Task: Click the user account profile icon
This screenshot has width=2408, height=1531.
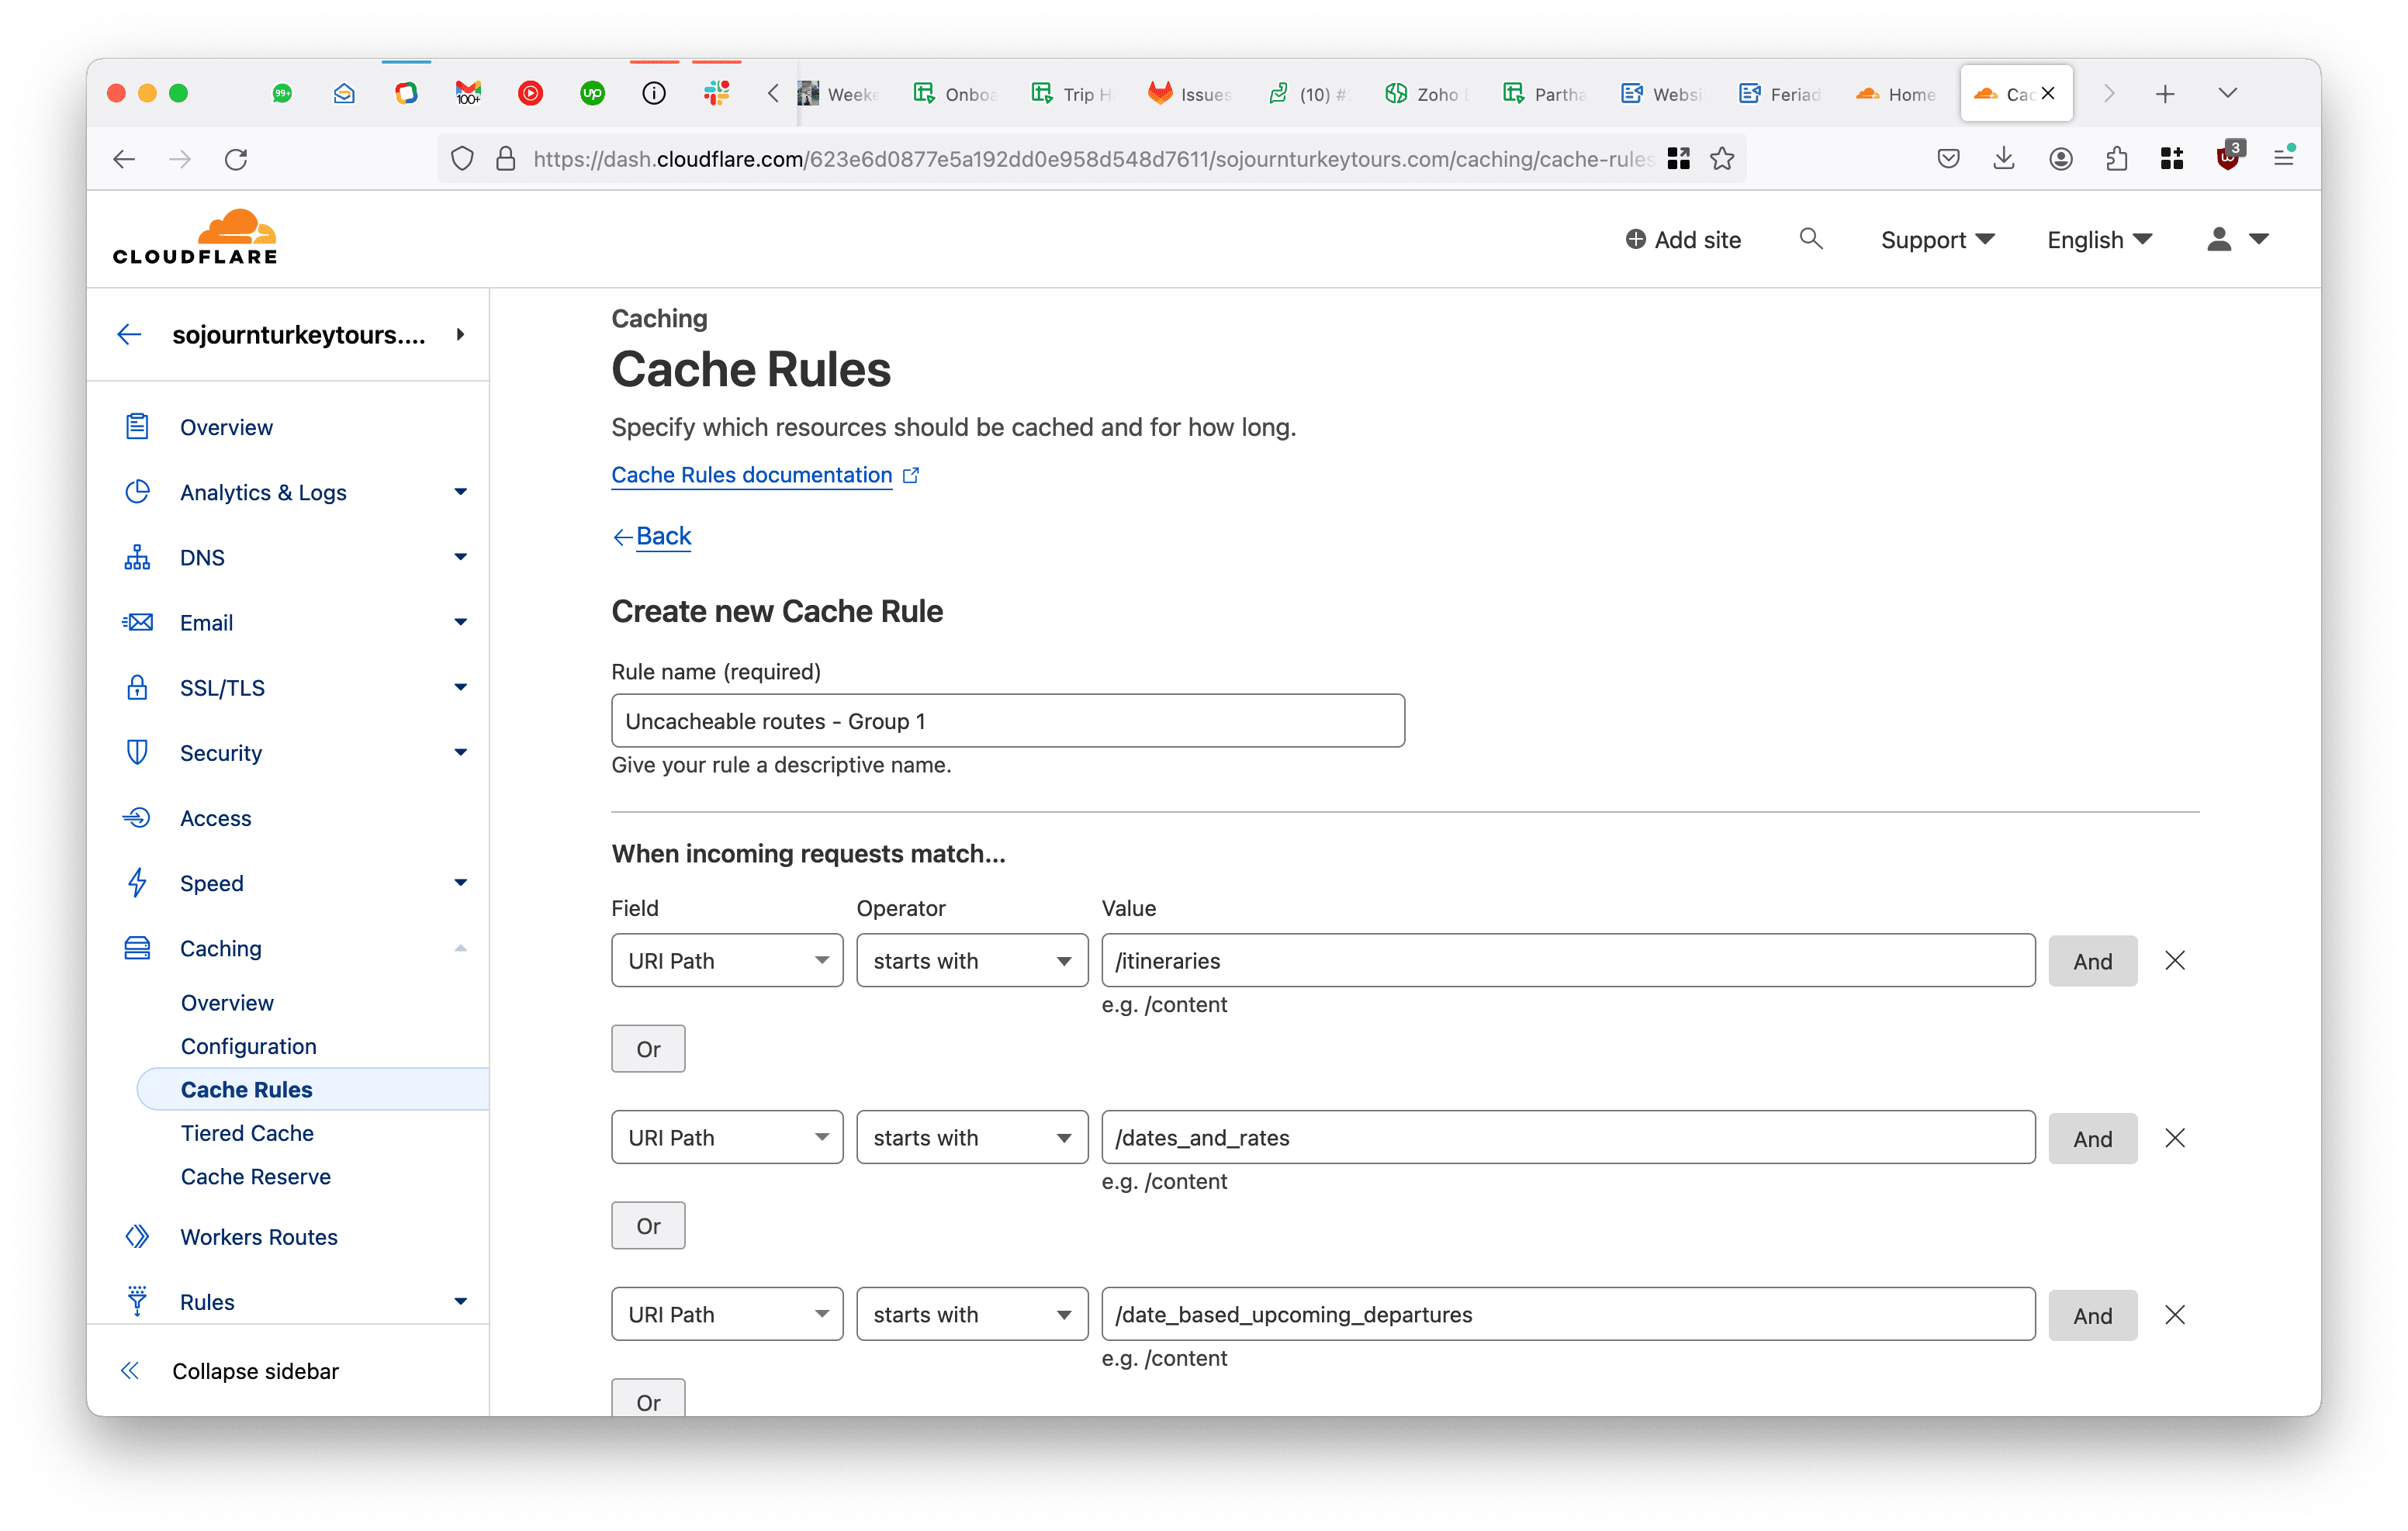Action: (2219, 239)
